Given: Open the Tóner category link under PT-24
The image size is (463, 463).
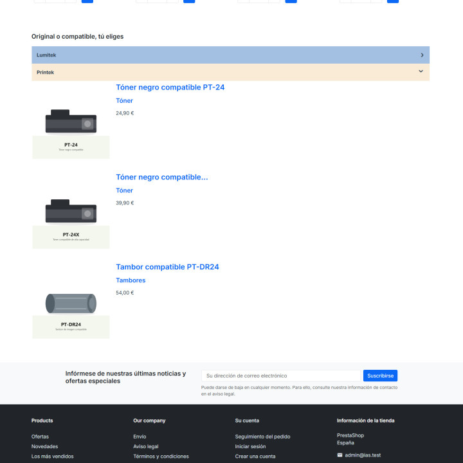Looking at the screenshot, I should coord(124,101).
